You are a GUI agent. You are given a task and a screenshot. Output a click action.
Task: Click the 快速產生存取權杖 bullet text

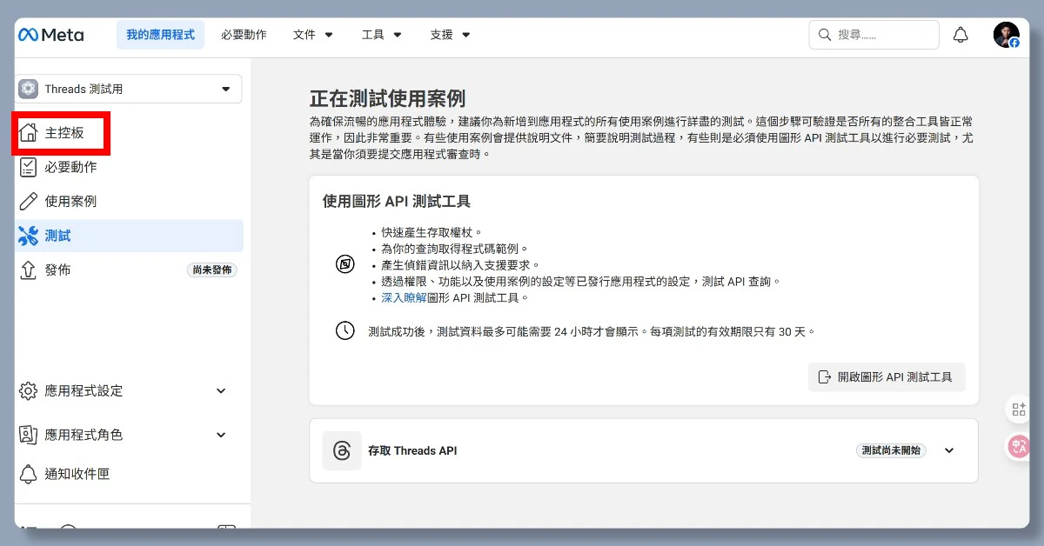(432, 232)
